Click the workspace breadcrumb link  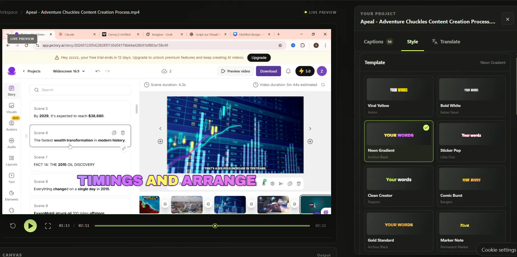[9, 12]
